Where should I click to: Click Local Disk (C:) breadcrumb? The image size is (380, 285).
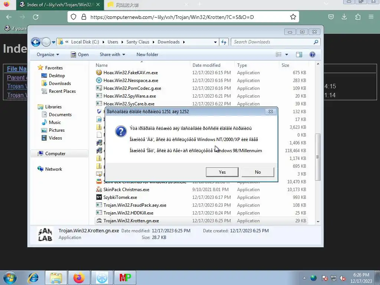point(85,42)
